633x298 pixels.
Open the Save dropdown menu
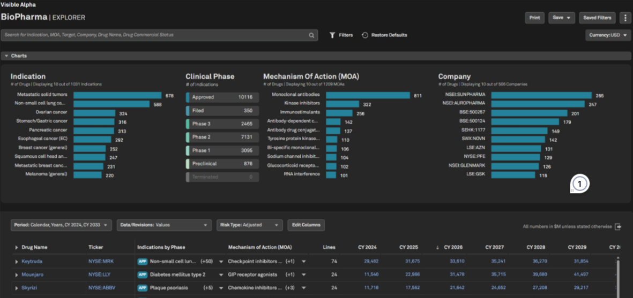coord(561,18)
